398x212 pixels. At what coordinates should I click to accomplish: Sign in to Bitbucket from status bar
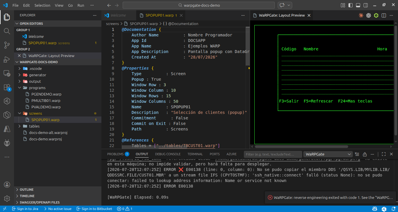click(94, 209)
